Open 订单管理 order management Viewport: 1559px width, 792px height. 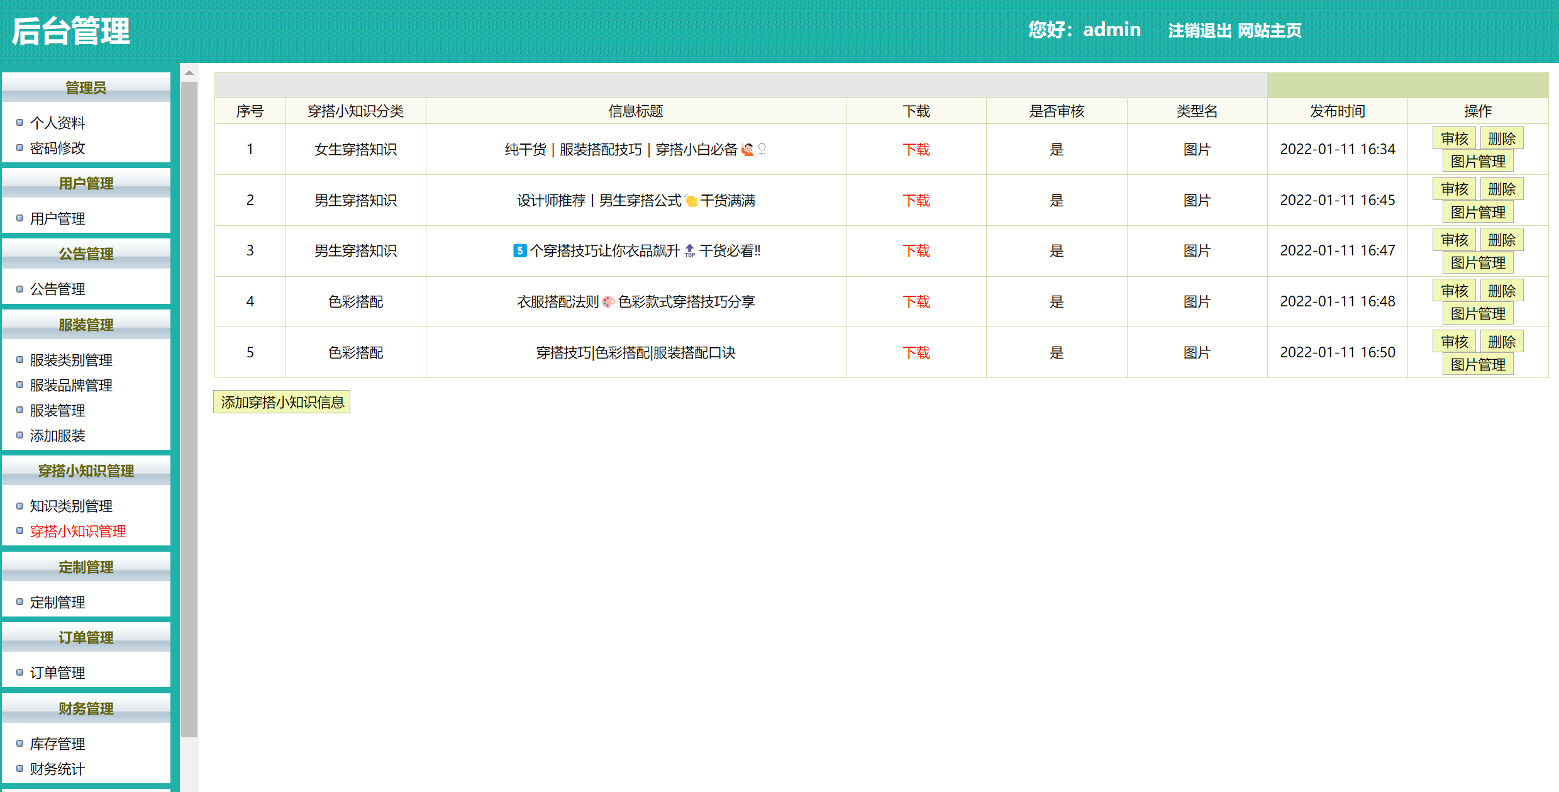[x=58, y=672]
